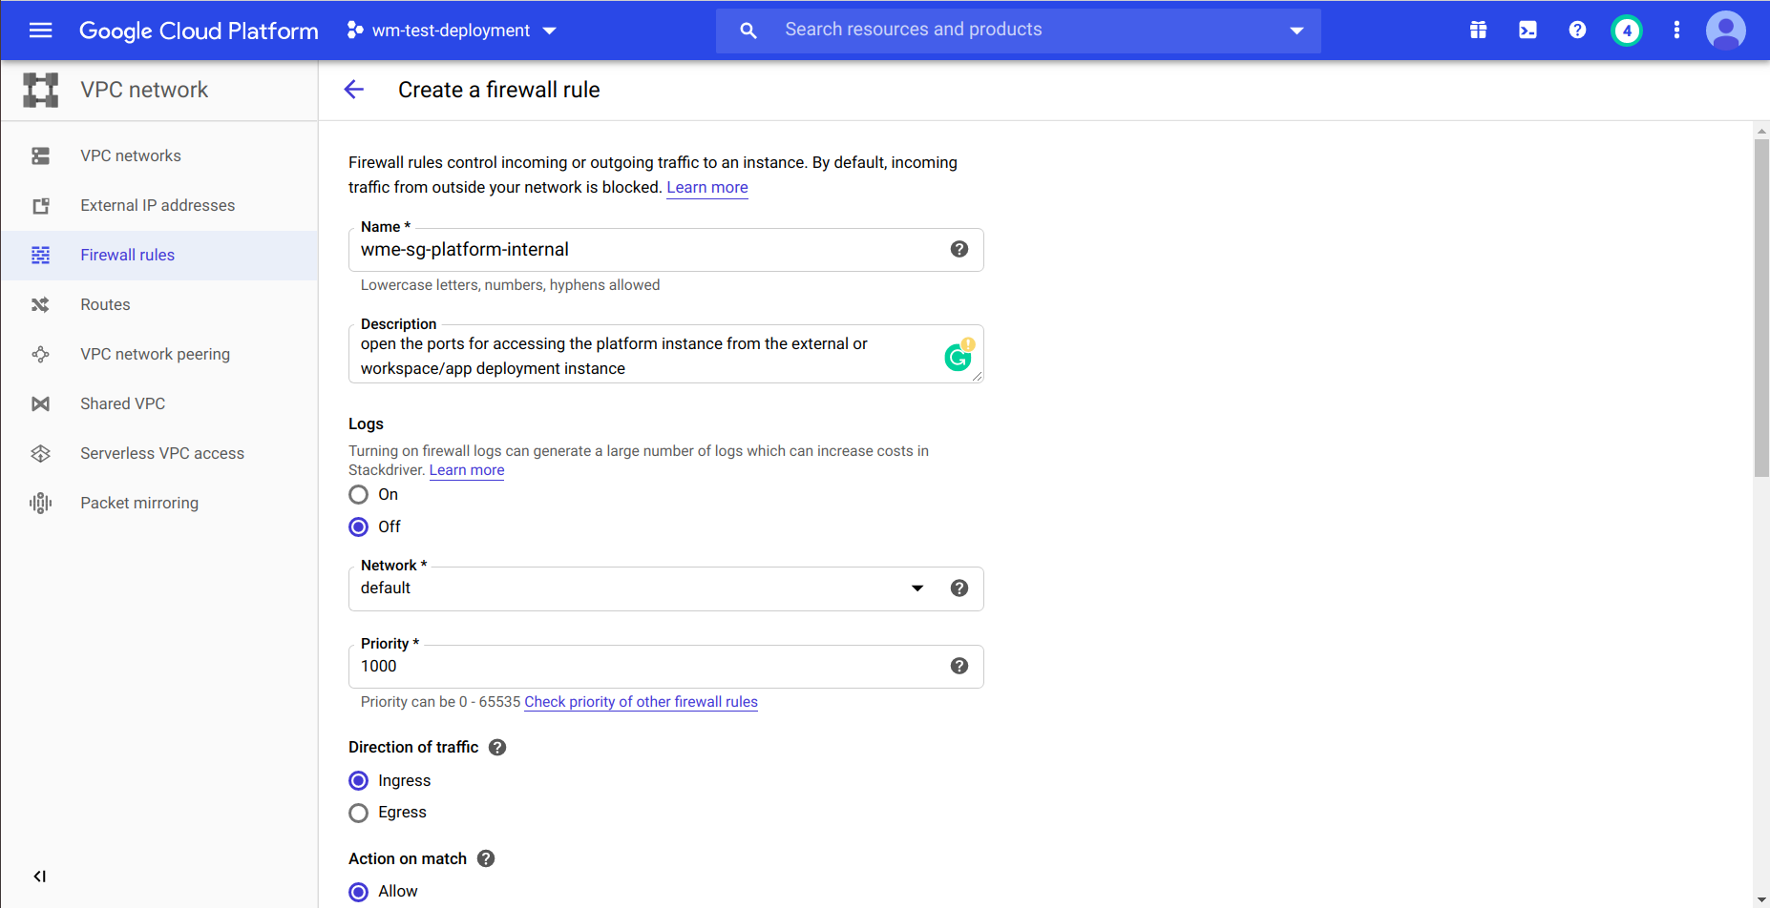Select the Allow action radio button
Image resolution: width=1770 pixels, height=908 pixels.
pos(359,892)
